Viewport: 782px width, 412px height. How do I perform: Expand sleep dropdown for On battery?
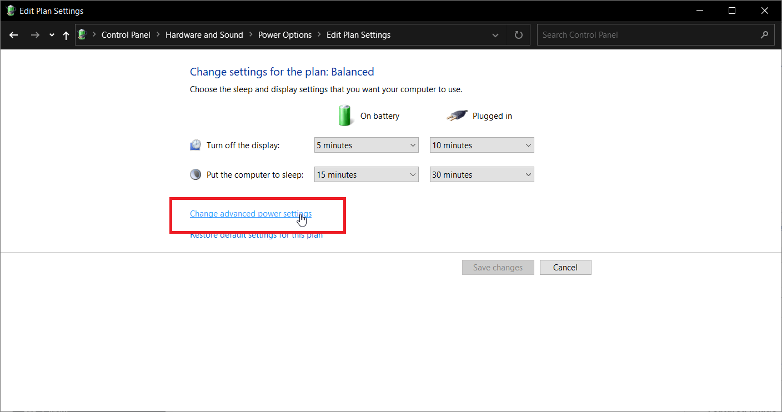click(366, 175)
